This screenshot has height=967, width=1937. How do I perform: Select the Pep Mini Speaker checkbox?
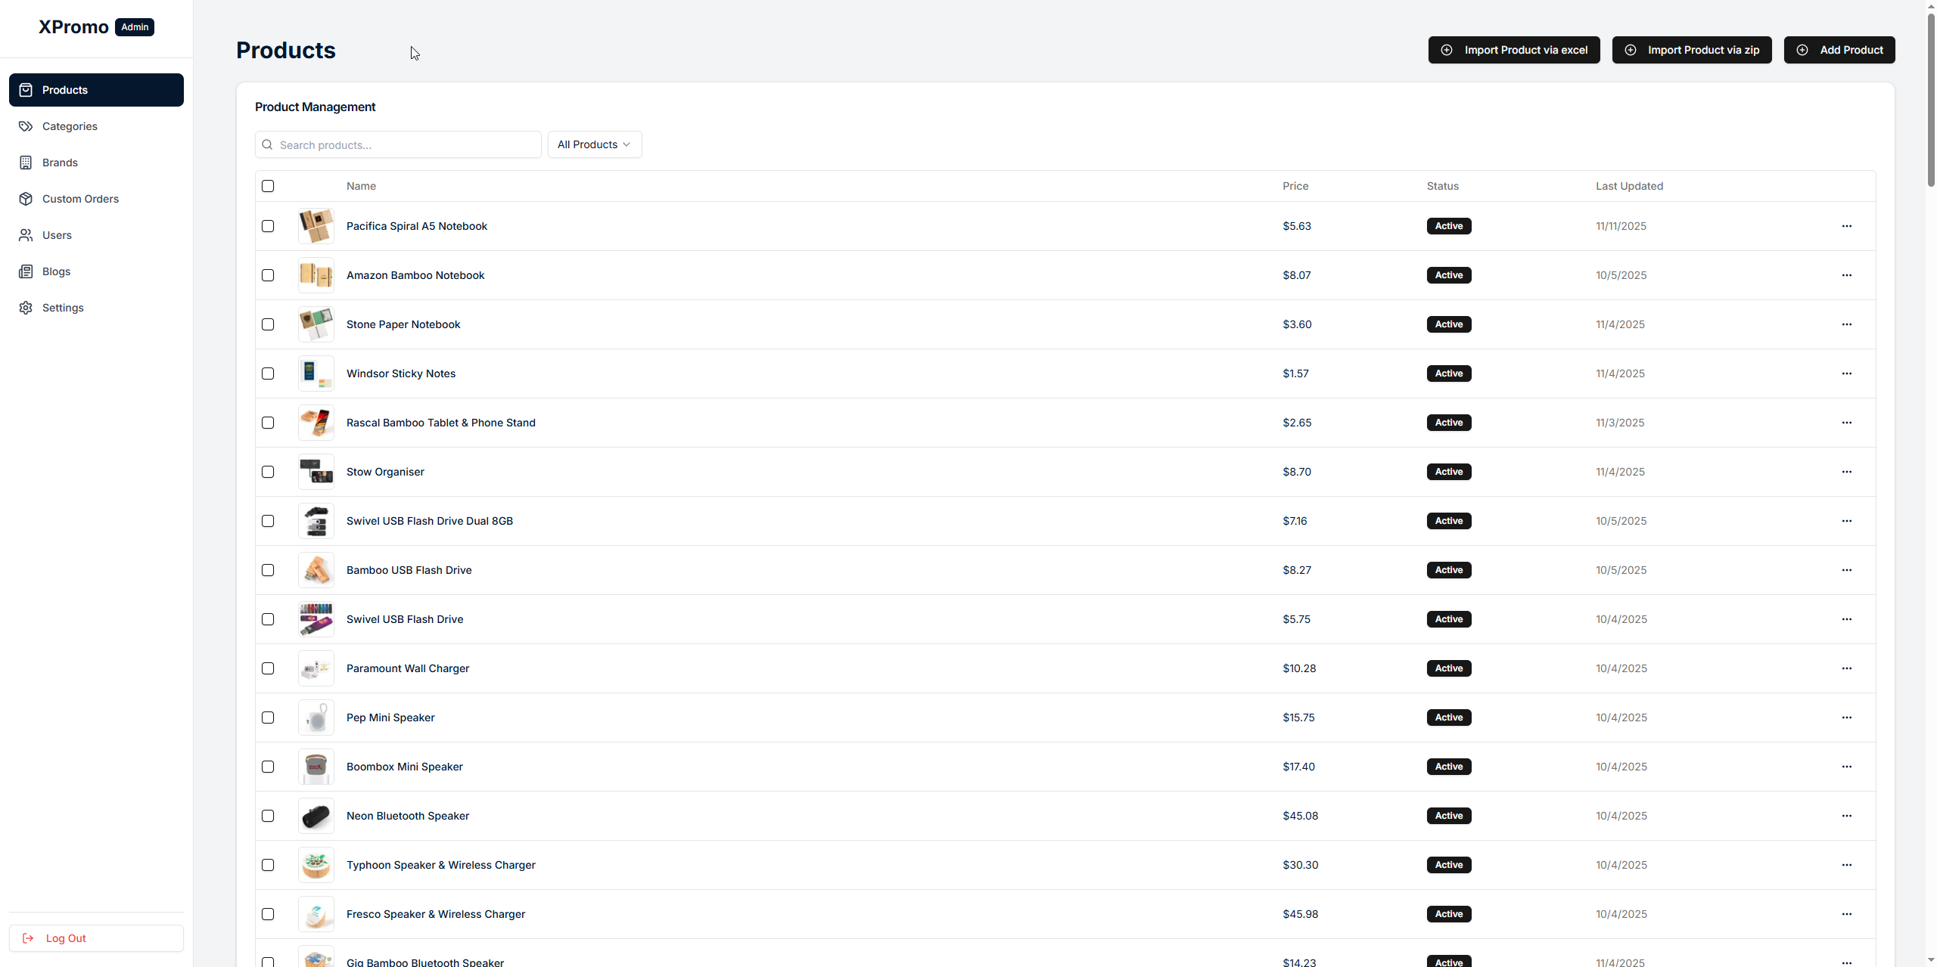[x=268, y=718]
